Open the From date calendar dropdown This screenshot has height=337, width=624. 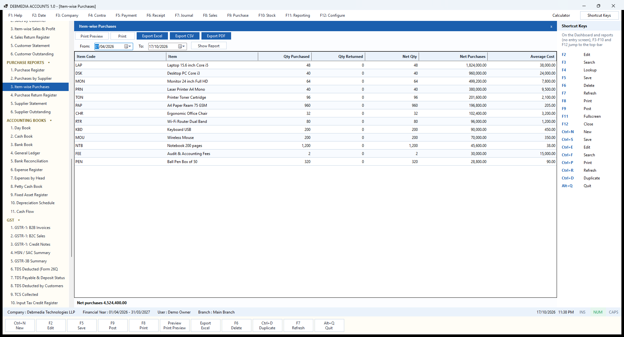(x=128, y=46)
